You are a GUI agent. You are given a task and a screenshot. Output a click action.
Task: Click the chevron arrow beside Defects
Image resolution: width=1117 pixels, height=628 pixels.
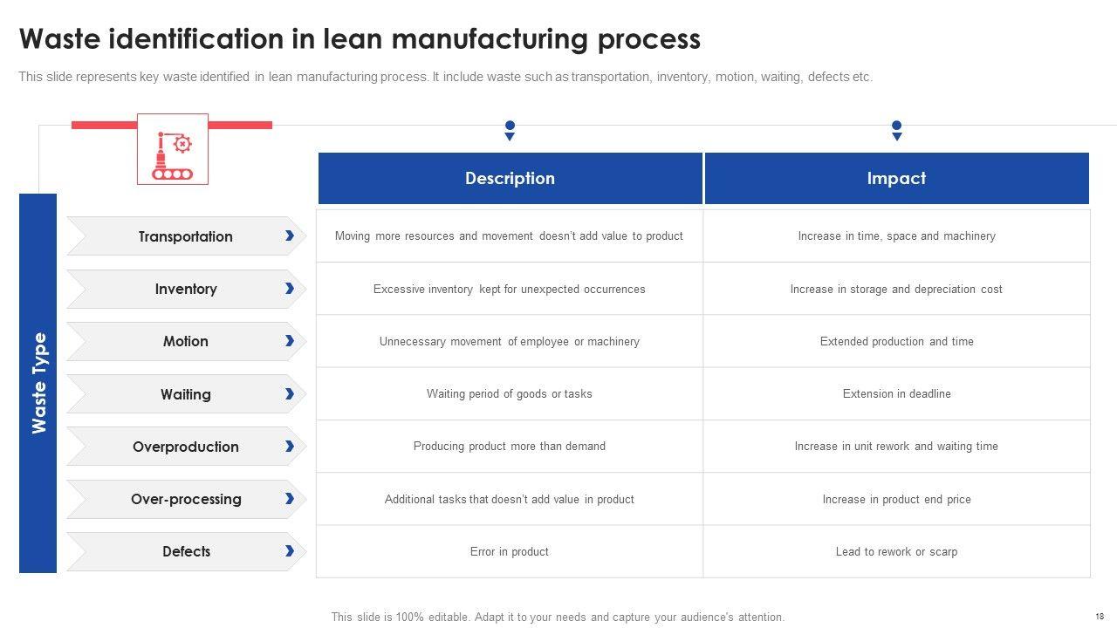click(x=289, y=551)
